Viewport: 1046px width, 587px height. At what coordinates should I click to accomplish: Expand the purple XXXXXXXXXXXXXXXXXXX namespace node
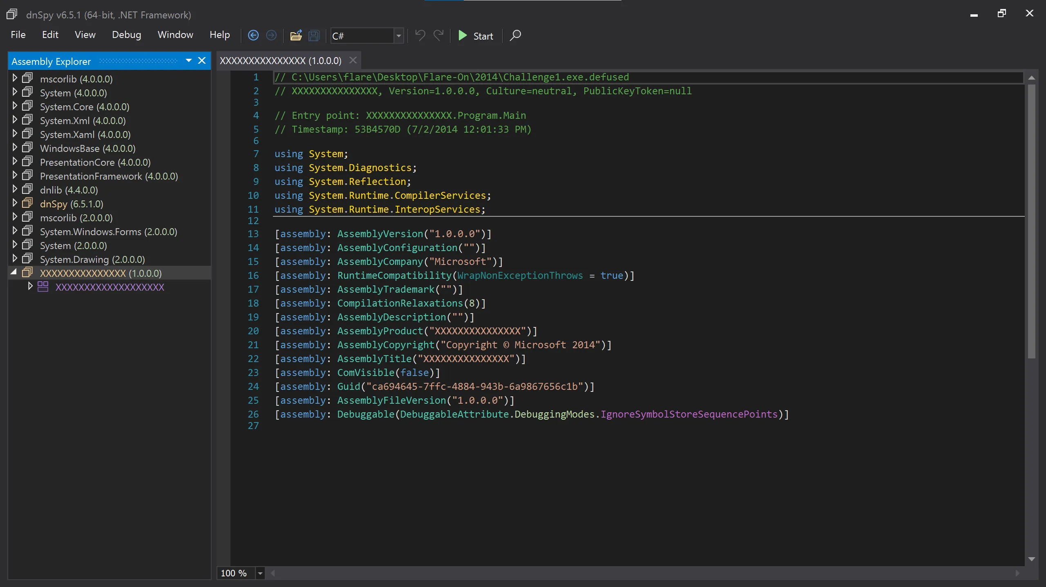[x=30, y=286]
